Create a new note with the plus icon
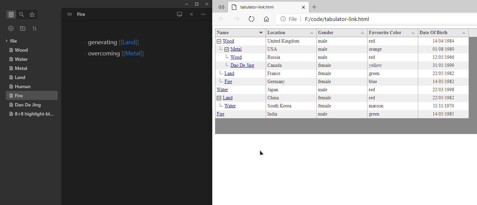 (10, 28)
